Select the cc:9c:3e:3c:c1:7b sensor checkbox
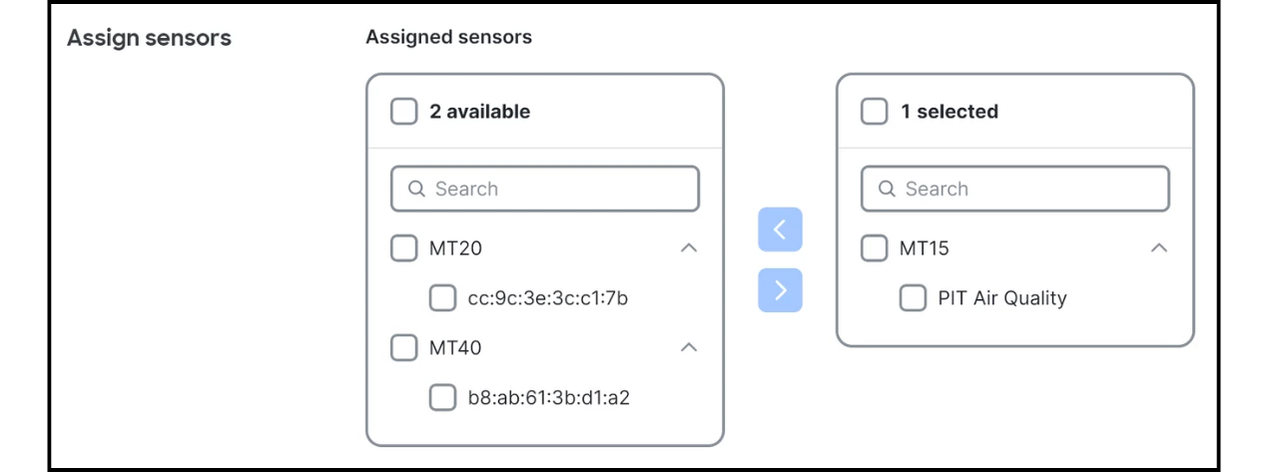The height and width of the screenshot is (472, 1268). click(x=442, y=297)
